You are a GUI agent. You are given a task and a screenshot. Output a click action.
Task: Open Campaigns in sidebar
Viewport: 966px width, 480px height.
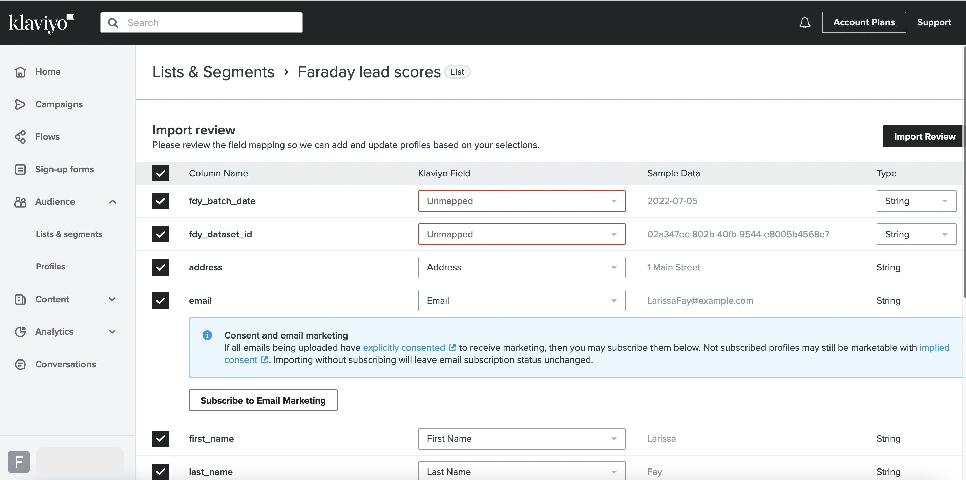(x=59, y=104)
